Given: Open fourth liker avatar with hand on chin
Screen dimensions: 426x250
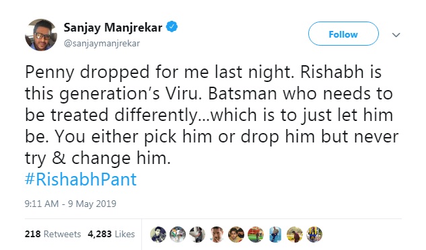Looking at the screenshot, I should (x=217, y=235).
